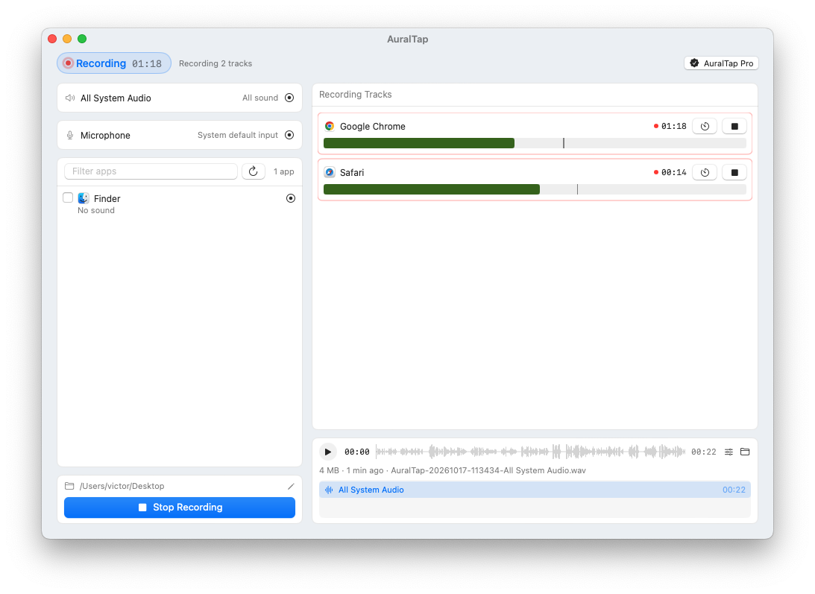Image resolution: width=815 pixels, height=594 pixels.
Task: Click the '1 app' count label
Action: tap(284, 171)
